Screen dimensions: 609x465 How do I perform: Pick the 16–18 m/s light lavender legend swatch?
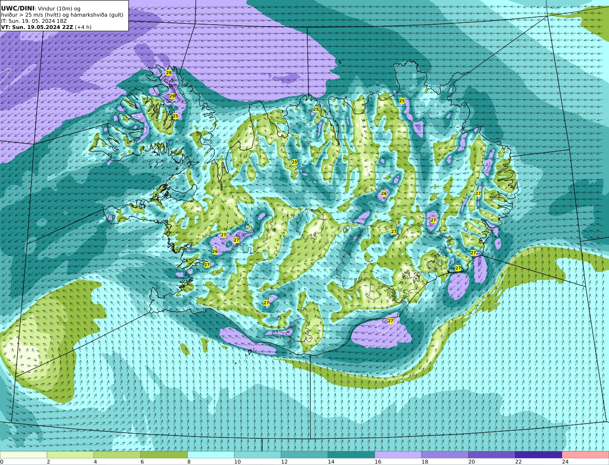[398, 455]
